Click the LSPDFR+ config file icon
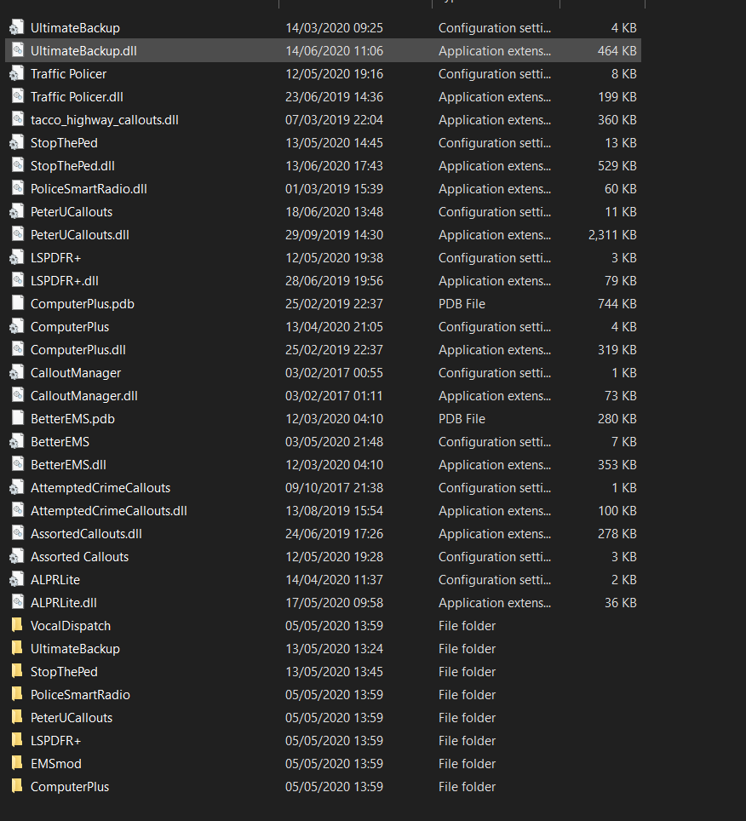The width and height of the screenshot is (746, 821). (17, 258)
